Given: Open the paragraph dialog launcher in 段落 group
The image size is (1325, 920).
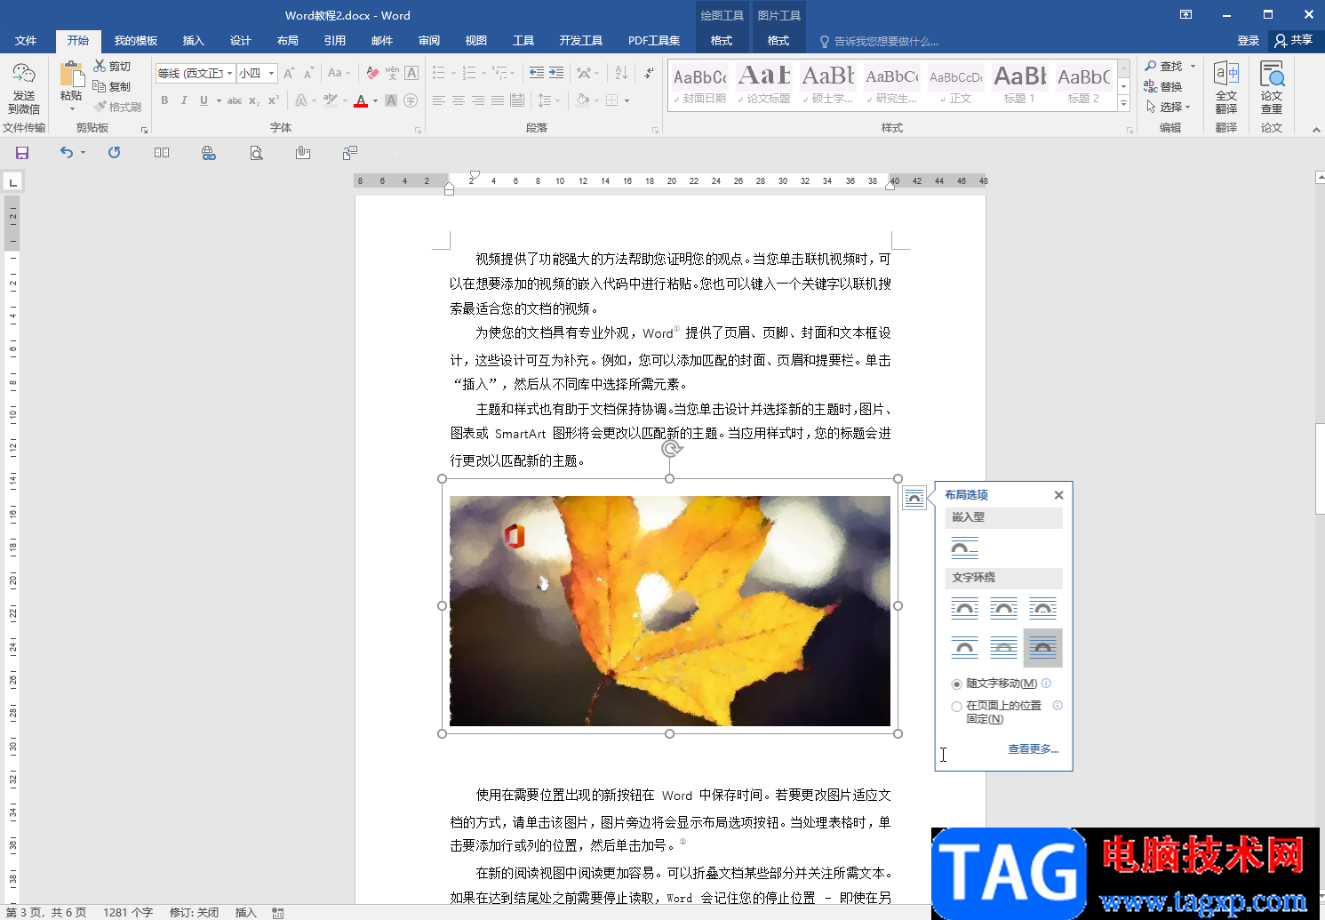Looking at the screenshot, I should click(655, 130).
